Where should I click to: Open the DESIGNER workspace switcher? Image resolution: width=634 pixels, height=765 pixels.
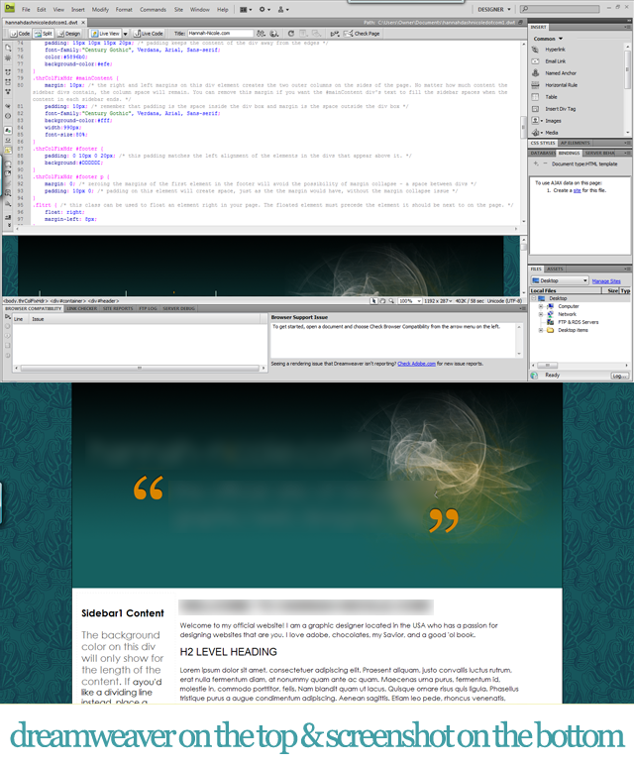(x=494, y=9)
